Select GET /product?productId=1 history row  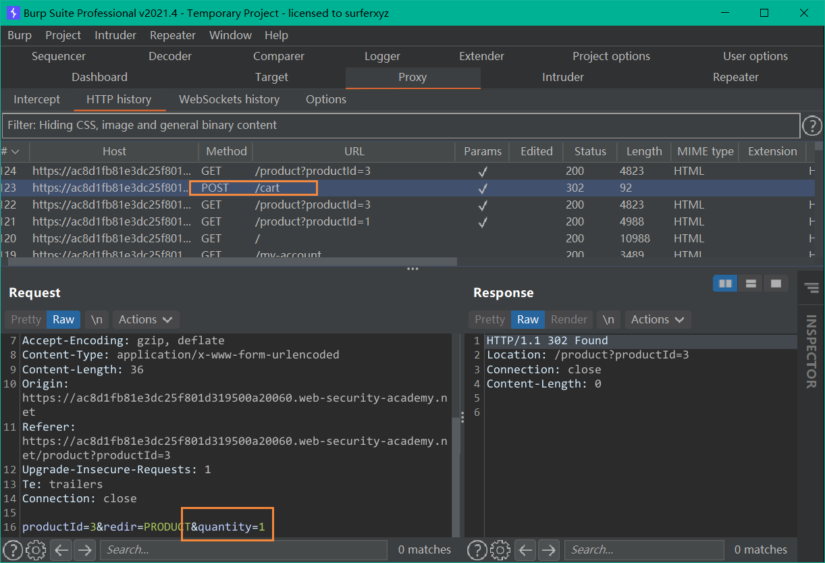pos(407,221)
